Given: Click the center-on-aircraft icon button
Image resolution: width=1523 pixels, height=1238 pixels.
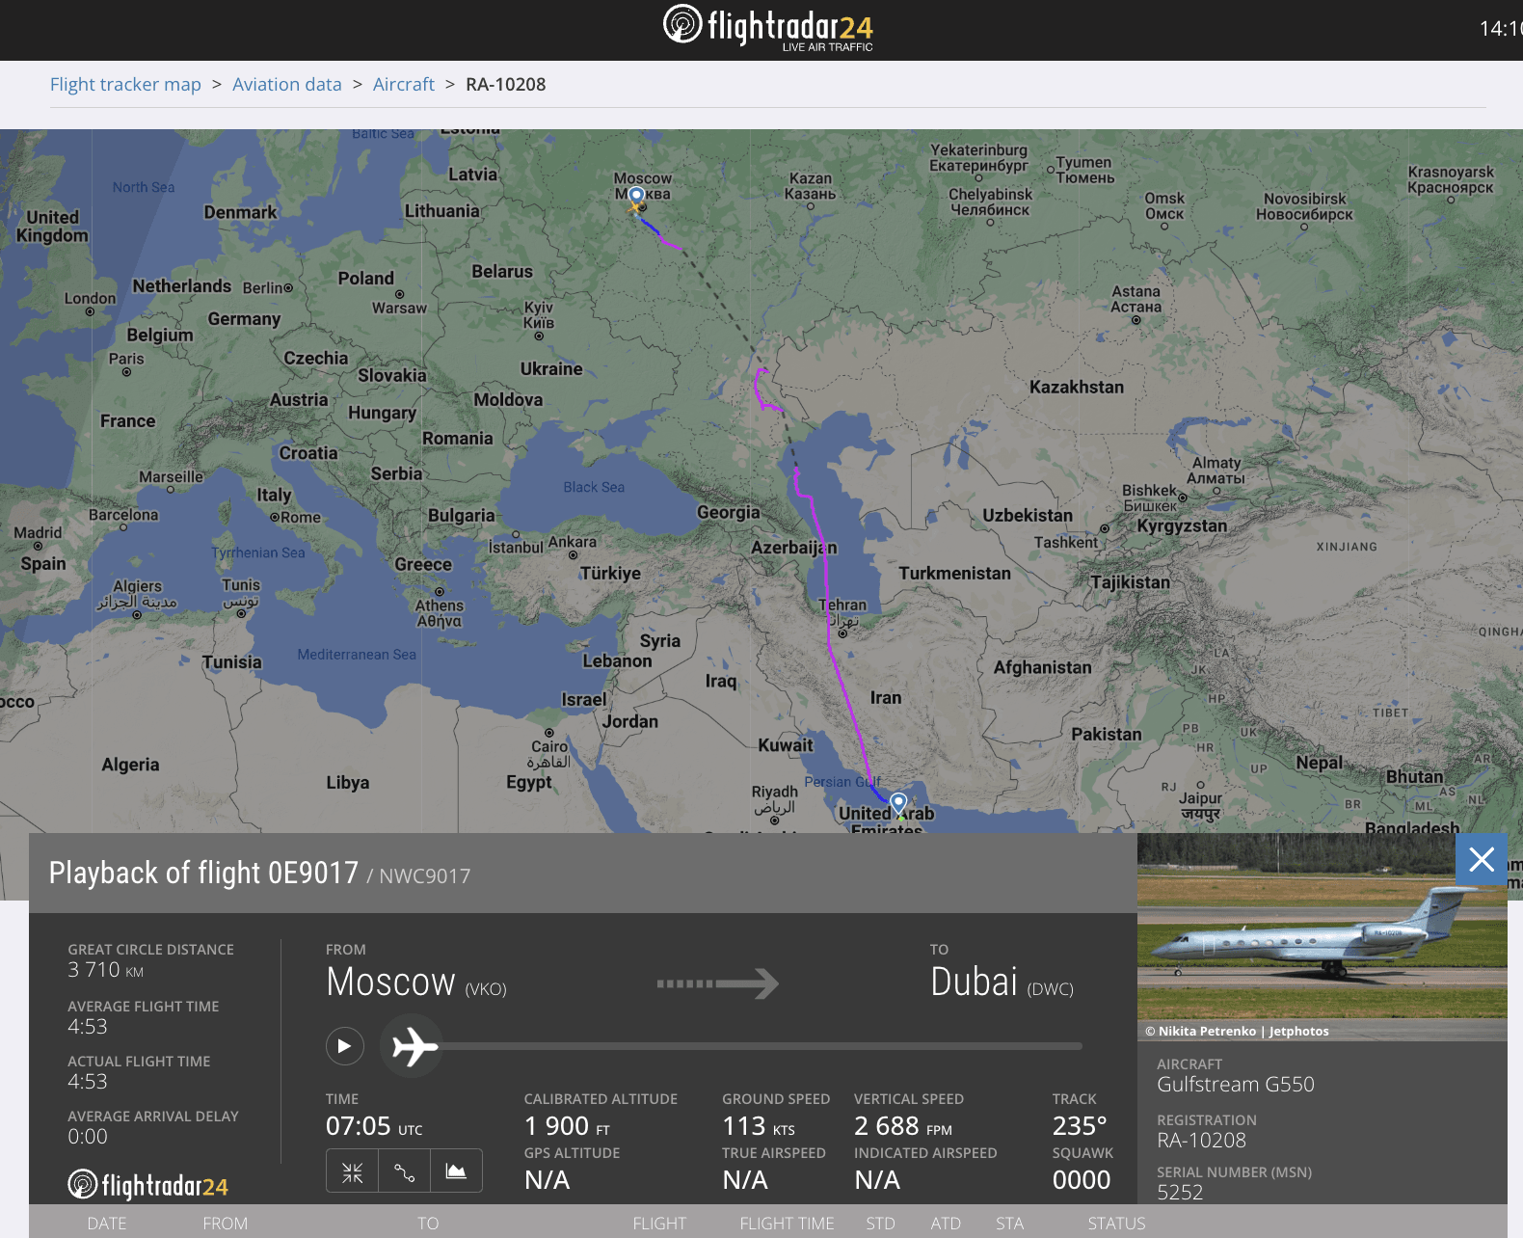Looking at the screenshot, I should [x=352, y=1171].
